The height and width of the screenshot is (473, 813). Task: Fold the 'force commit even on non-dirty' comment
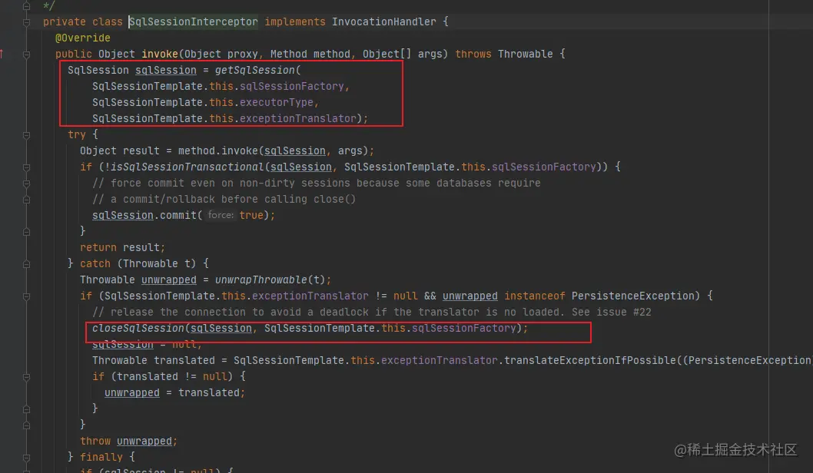26,184
